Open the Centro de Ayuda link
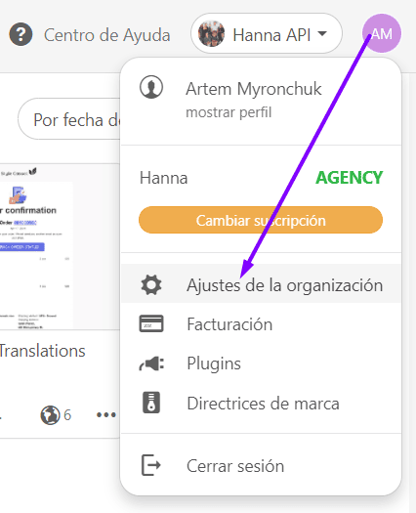The image size is (416, 513). pyautogui.click(x=107, y=35)
